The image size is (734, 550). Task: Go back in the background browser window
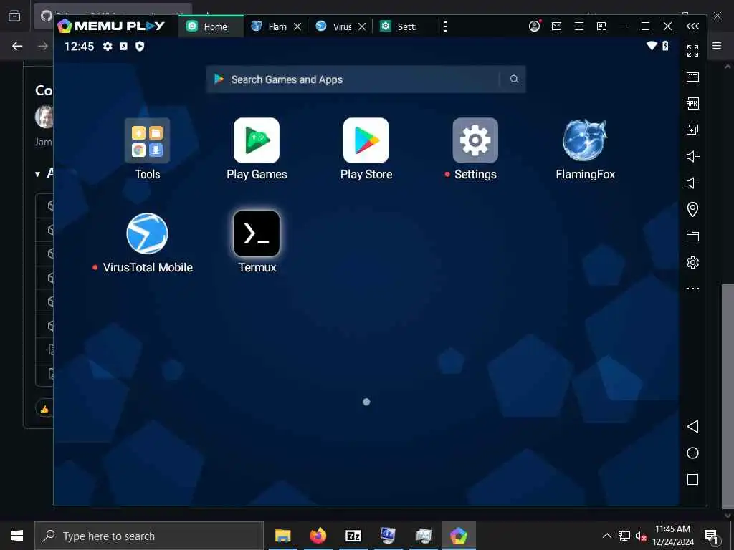pos(17,46)
